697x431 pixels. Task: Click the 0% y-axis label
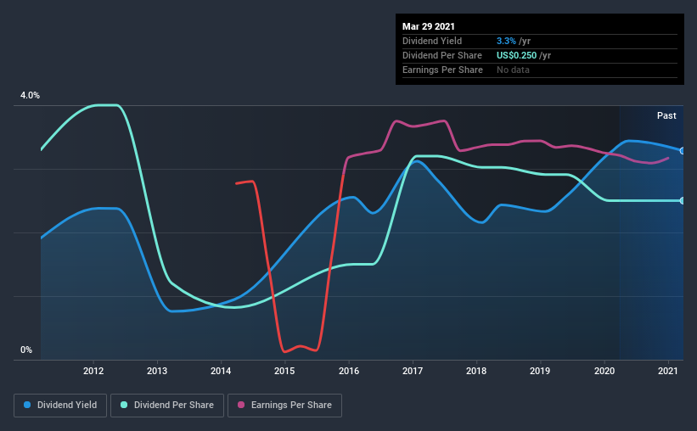tap(26, 350)
